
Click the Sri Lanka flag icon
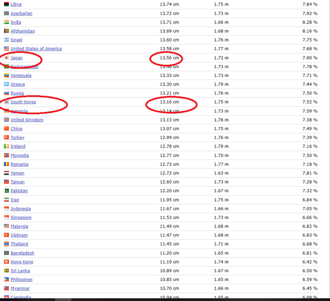point(7,270)
